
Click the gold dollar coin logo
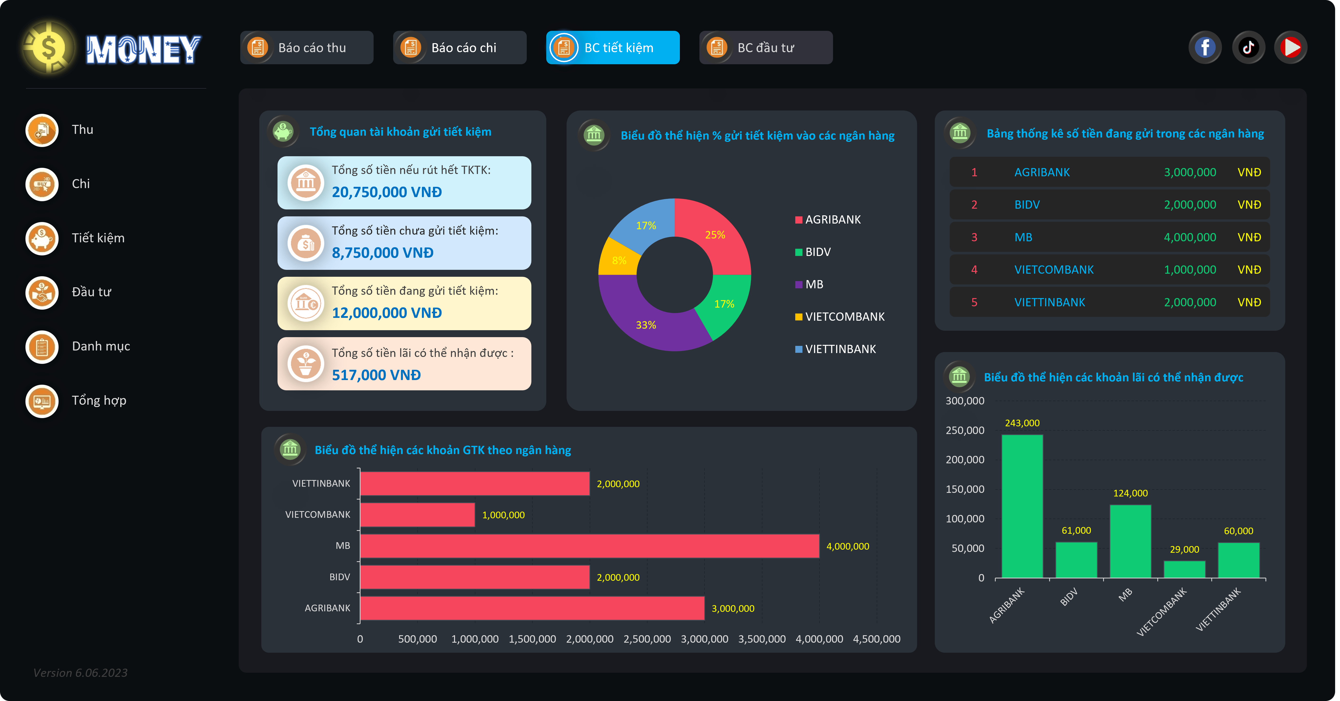tap(48, 48)
